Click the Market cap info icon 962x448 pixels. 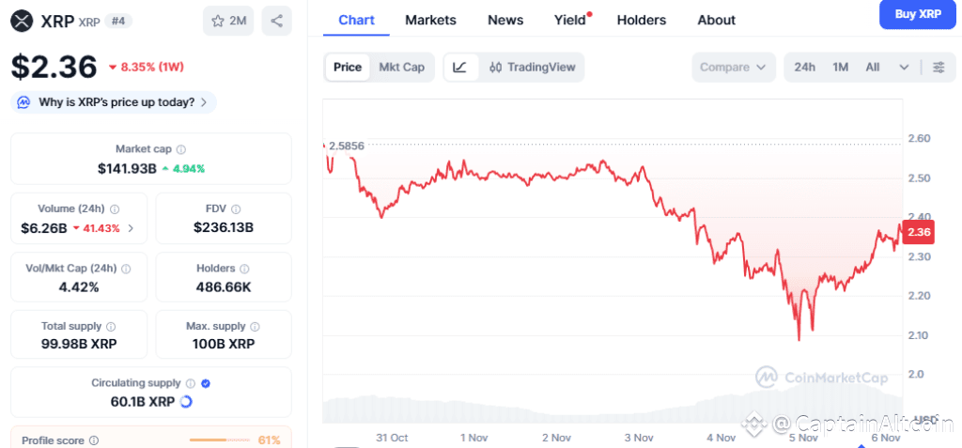(181, 149)
